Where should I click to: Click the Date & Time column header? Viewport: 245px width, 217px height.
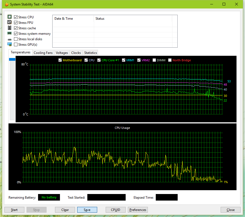point(73,19)
